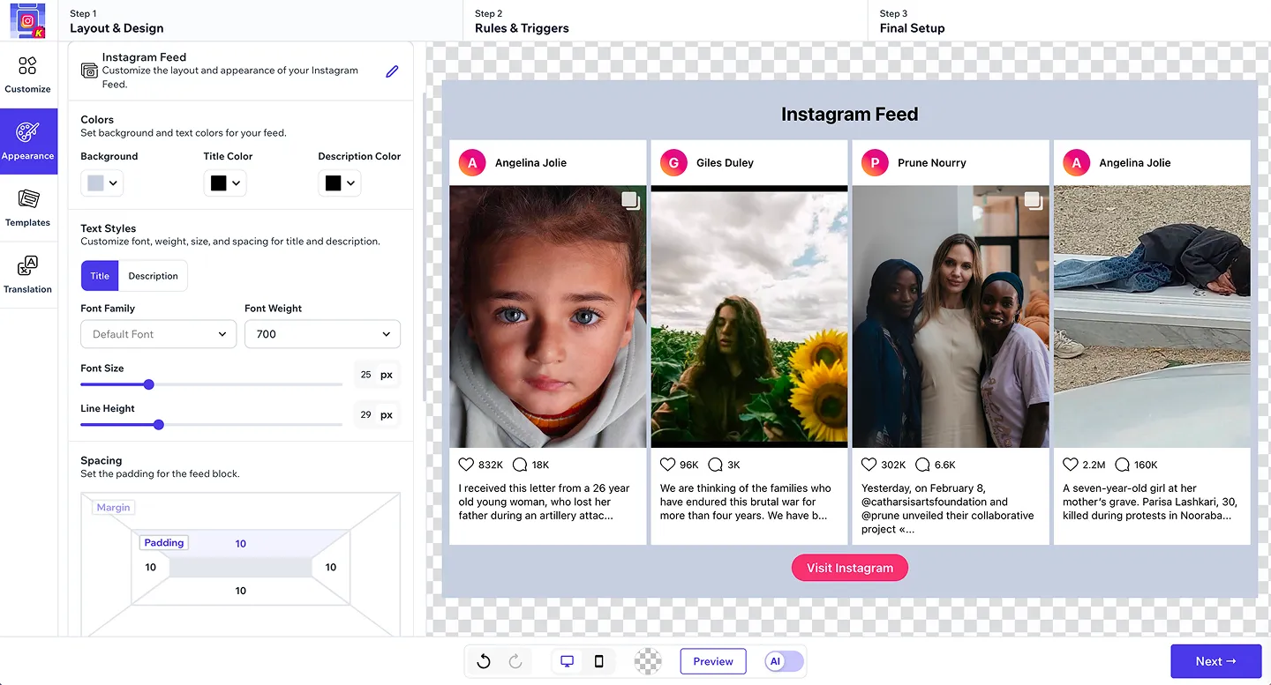Click the Visit Instagram button

click(850, 568)
